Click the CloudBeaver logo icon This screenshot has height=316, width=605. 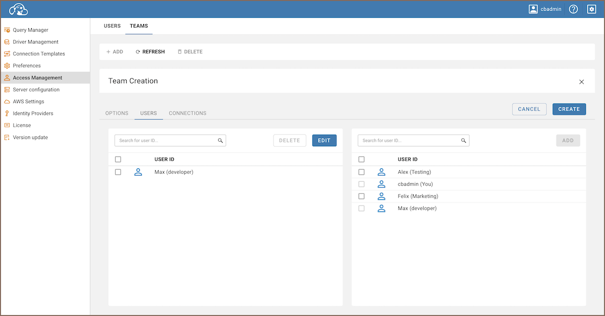coord(19,9)
